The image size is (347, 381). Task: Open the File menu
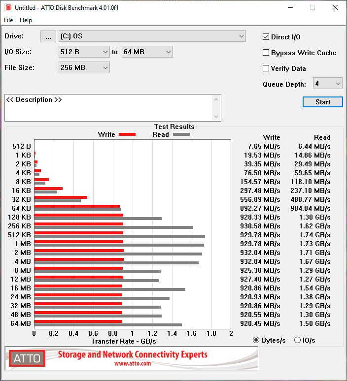coord(8,20)
